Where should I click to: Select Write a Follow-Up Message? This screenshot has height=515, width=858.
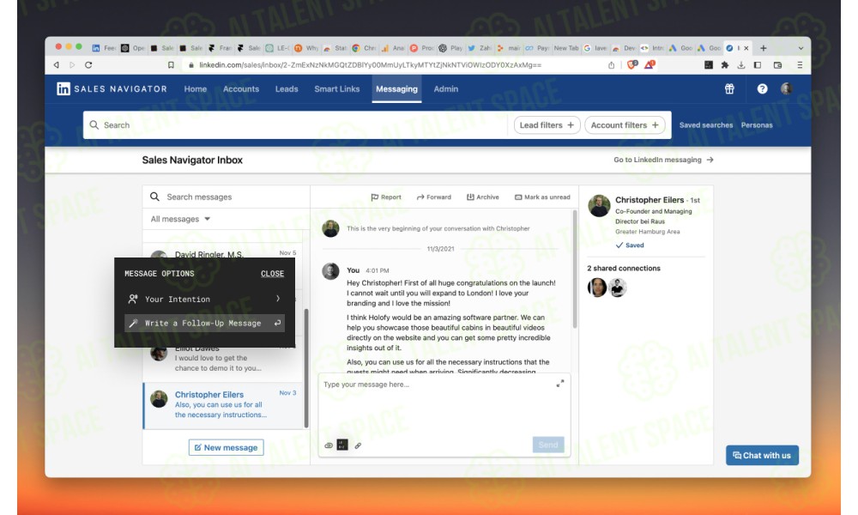tap(205, 323)
